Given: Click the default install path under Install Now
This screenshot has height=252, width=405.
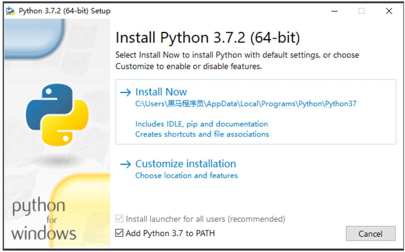Looking at the screenshot, I should (246, 104).
